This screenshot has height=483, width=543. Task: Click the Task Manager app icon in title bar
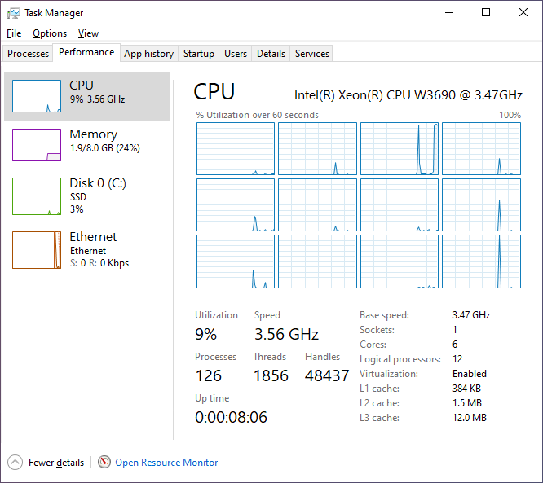coord(14,13)
